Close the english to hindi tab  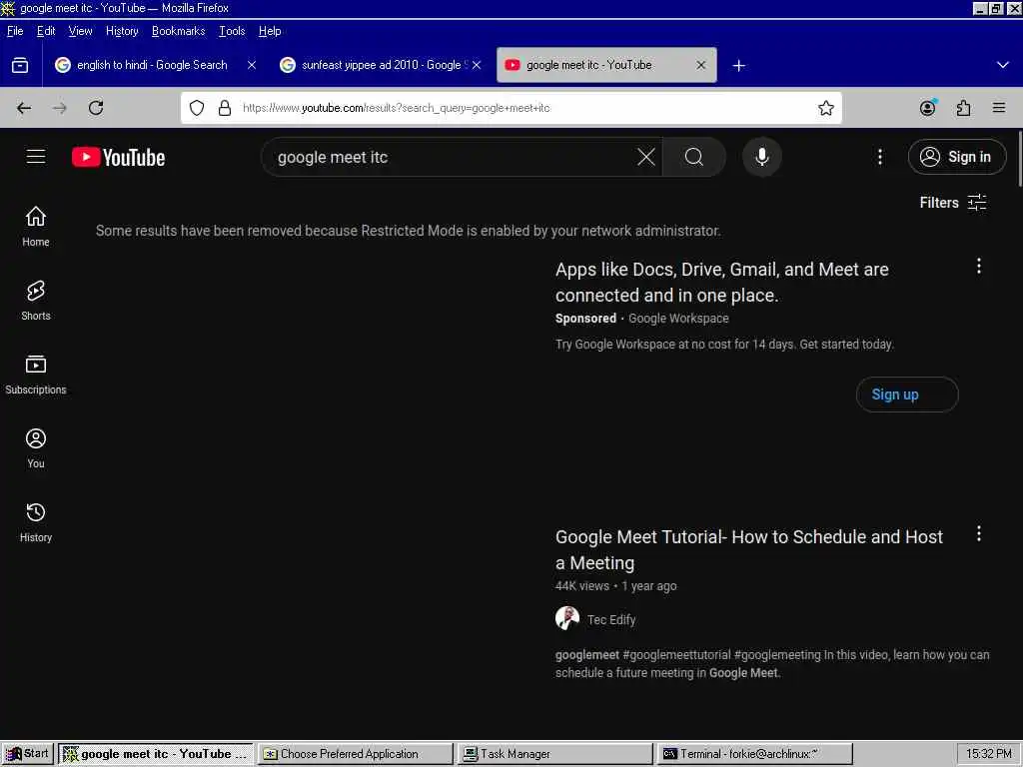pos(252,65)
